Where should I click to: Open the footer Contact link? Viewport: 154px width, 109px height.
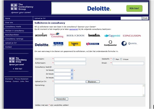(x=16, y=81)
